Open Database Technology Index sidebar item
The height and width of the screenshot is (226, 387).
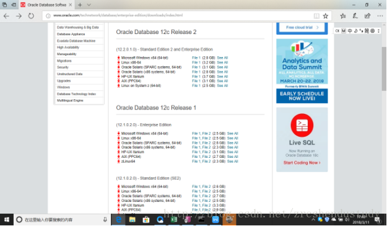pos(76,94)
